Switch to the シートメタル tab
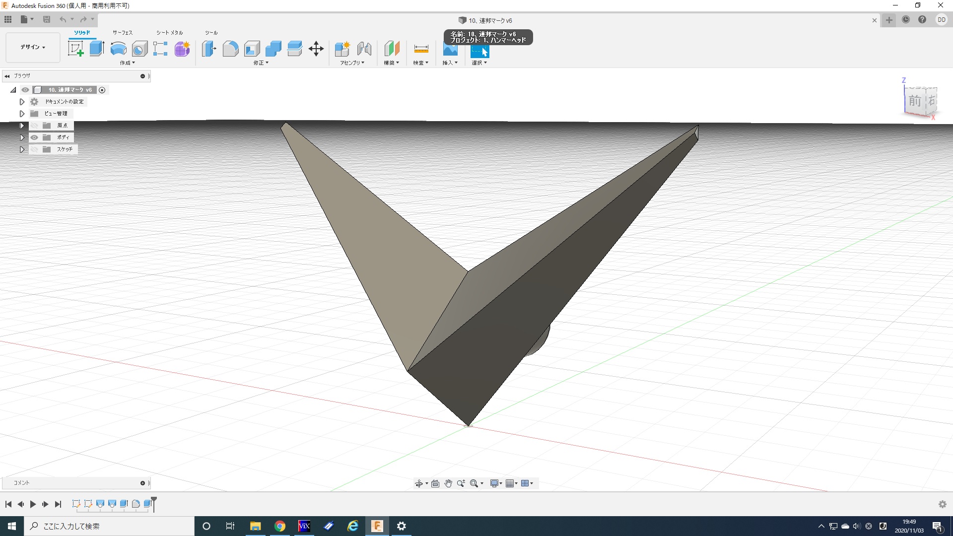Image resolution: width=953 pixels, height=536 pixels. click(169, 33)
